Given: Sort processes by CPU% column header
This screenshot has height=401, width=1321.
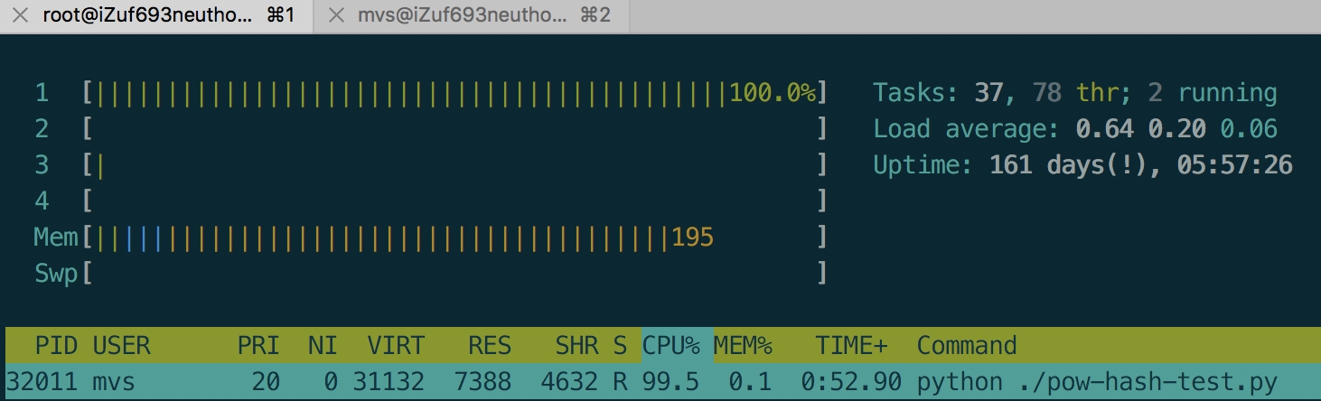Looking at the screenshot, I should coord(671,346).
